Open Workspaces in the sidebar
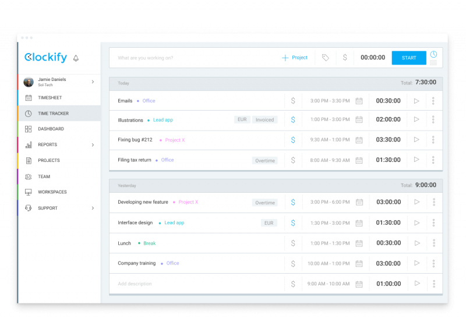The width and height of the screenshot is (466, 336). click(59, 192)
